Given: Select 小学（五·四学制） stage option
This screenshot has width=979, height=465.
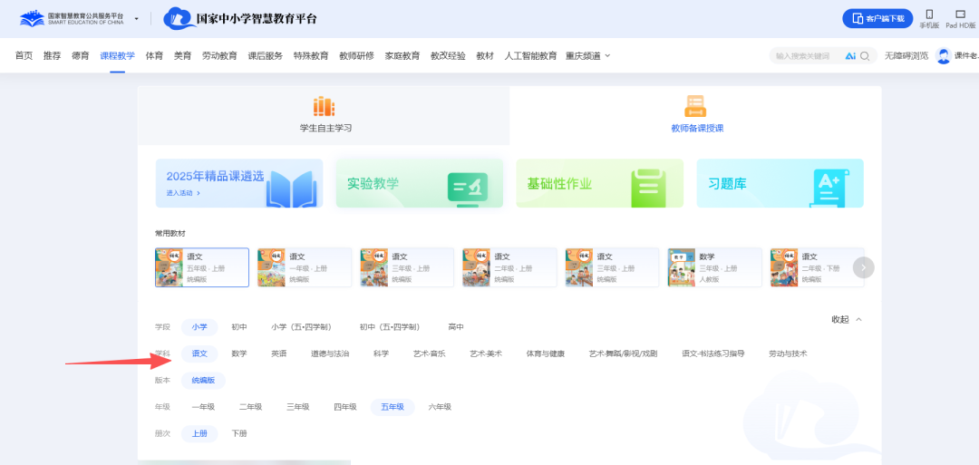Looking at the screenshot, I should (301, 327).
